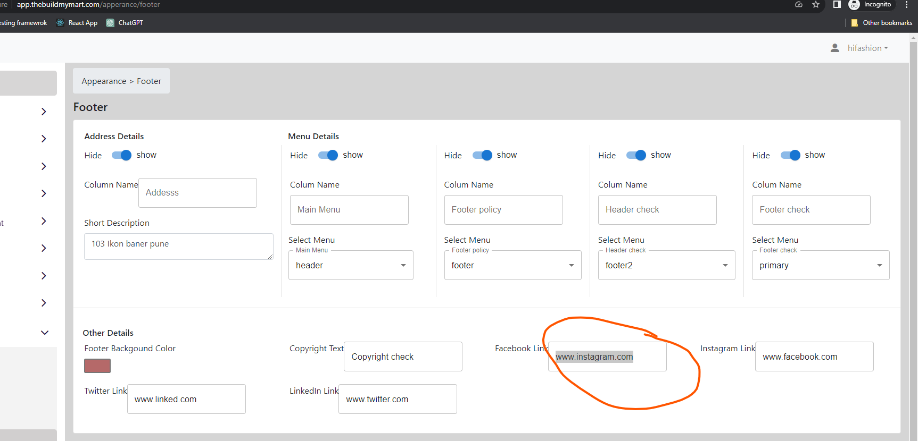Screen dimensions: 918x441
Task: Click the Footer Background Color swatch
Action: click(x=97, y=366)
